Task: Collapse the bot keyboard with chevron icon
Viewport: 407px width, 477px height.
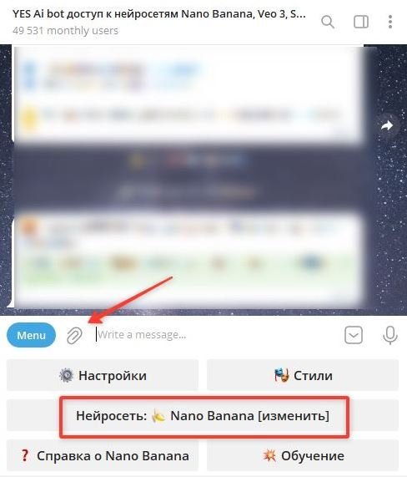Action: 354,335
